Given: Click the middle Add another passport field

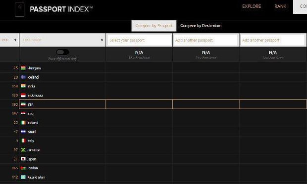Looking at the screenshot, I should click(206, 40).
